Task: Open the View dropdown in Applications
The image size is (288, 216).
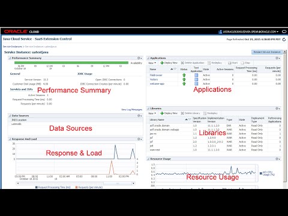Action: [152, 63]
